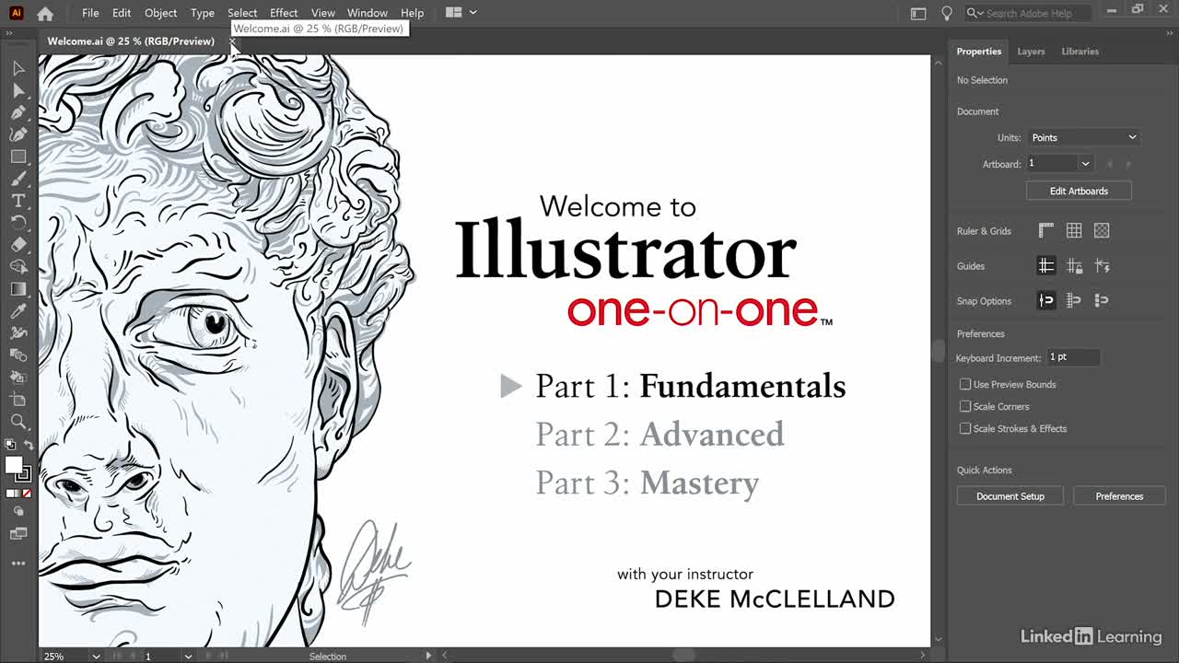Select the Eyedropper tool
Image resolution: width=1179 pixels, height=663 pixels.
point(18,311)
